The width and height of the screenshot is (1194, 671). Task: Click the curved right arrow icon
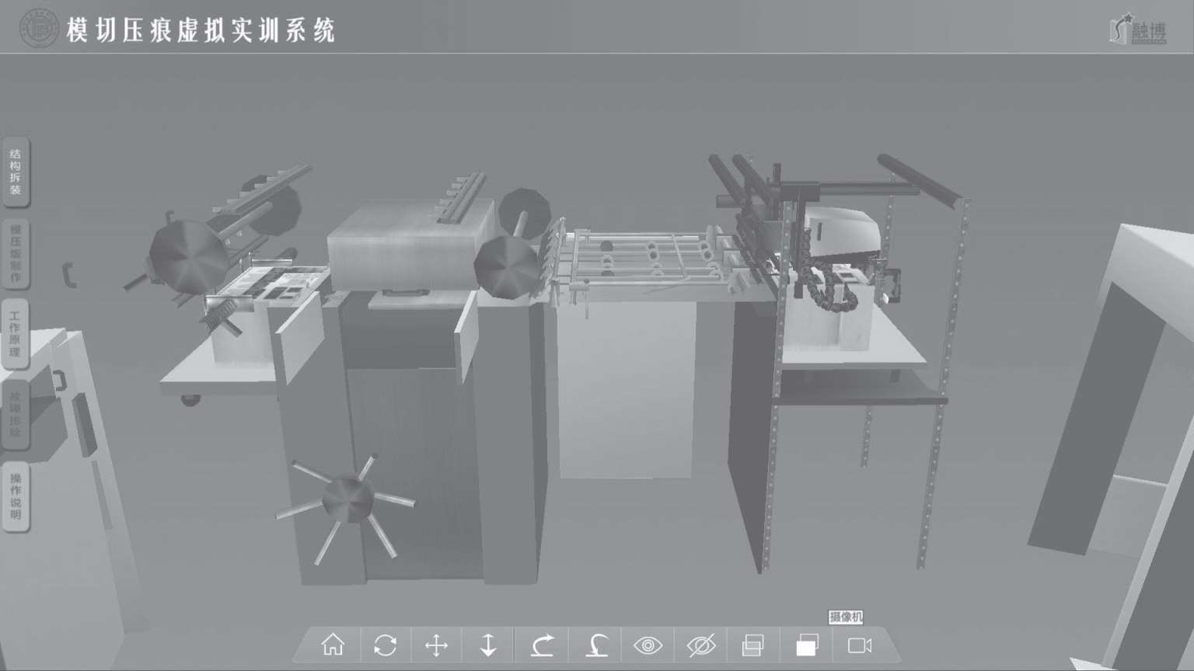543,645
